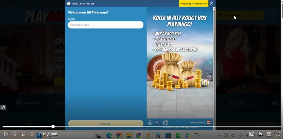
Task: Click 'Inloggning för medlemmar' button
Action: [194, 4]
